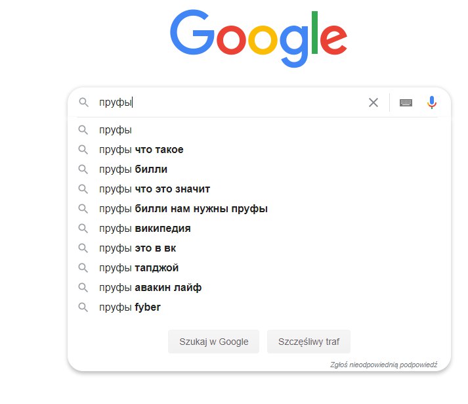
Task: Focus the search text field containing 'пруфы'
Action: tap(230, 102)
